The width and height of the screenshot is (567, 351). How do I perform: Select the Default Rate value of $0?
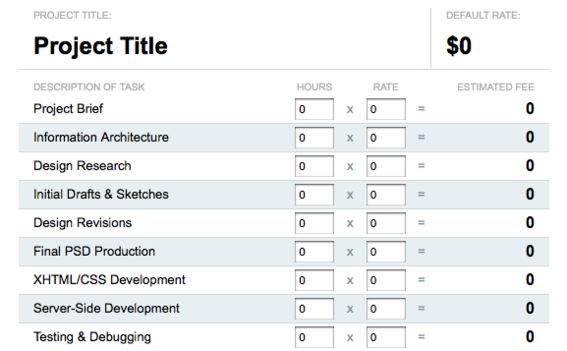click(458, 45)
